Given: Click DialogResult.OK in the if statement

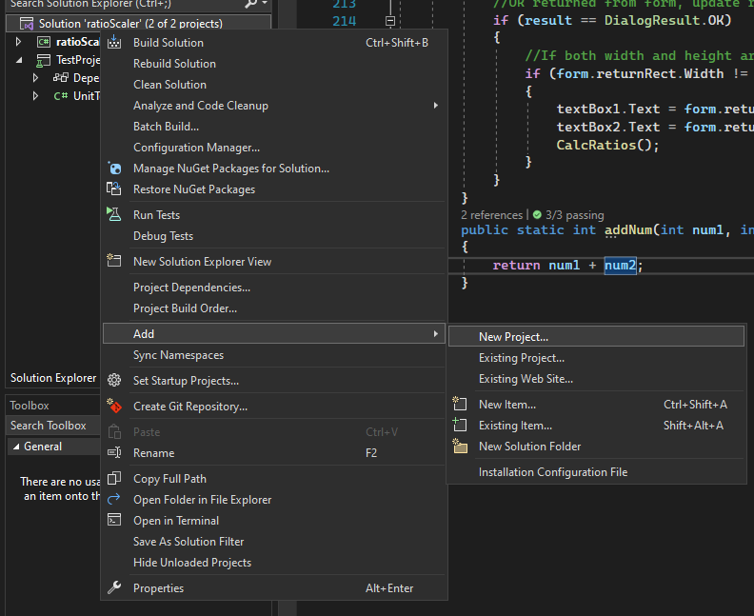Looking at the screenshot, I should [x=664, y=20].
